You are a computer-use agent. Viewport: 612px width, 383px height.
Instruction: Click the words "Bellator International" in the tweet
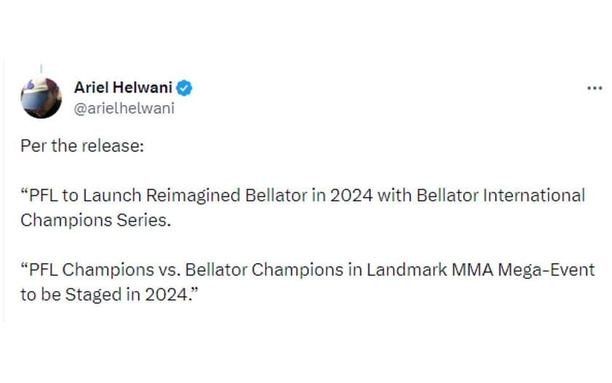(501, 196)
